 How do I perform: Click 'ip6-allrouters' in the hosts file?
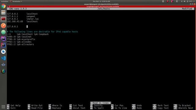pos(25,44)
